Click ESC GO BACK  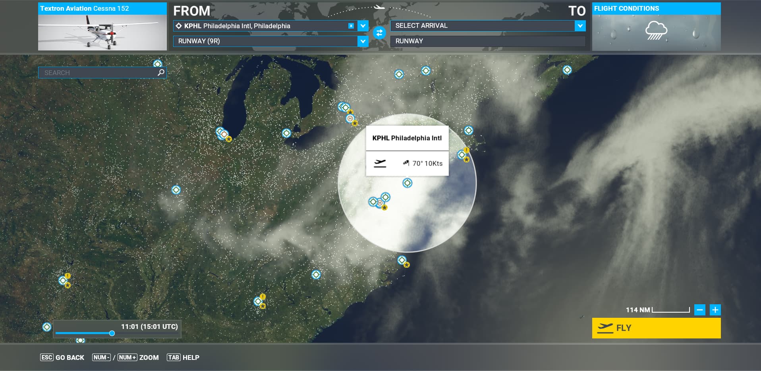pyautogui.click(x=62, y=357)
